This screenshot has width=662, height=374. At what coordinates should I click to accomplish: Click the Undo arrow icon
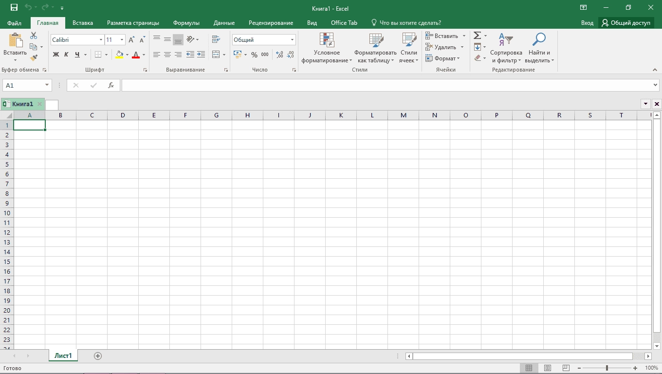pyautogui.click(x=28, y=8)
